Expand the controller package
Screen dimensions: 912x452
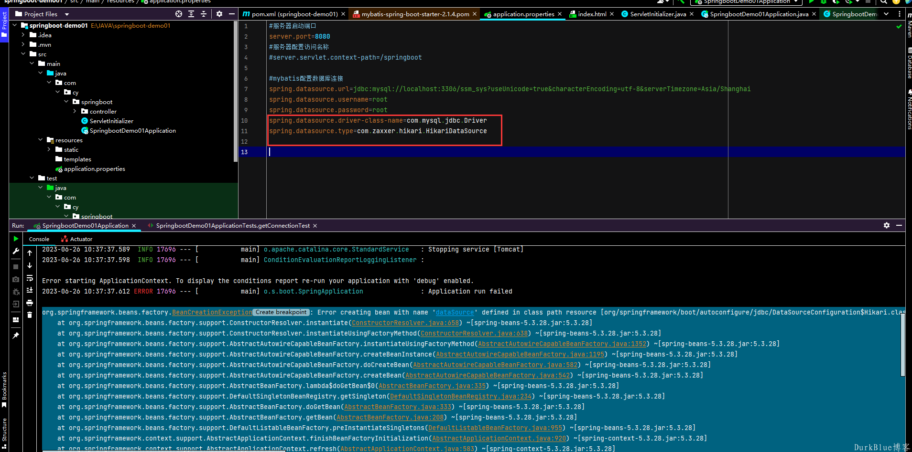tap(75, 111)
